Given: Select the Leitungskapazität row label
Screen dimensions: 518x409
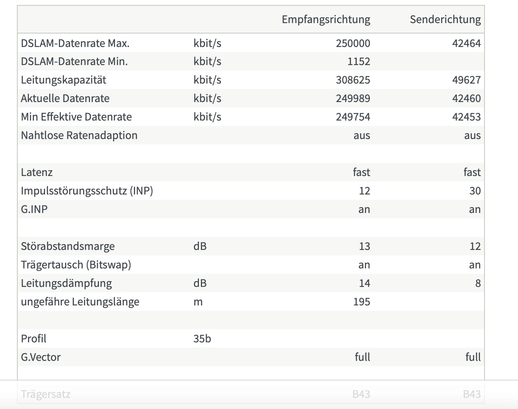Looking at the screenshot, I should point(63,80).
